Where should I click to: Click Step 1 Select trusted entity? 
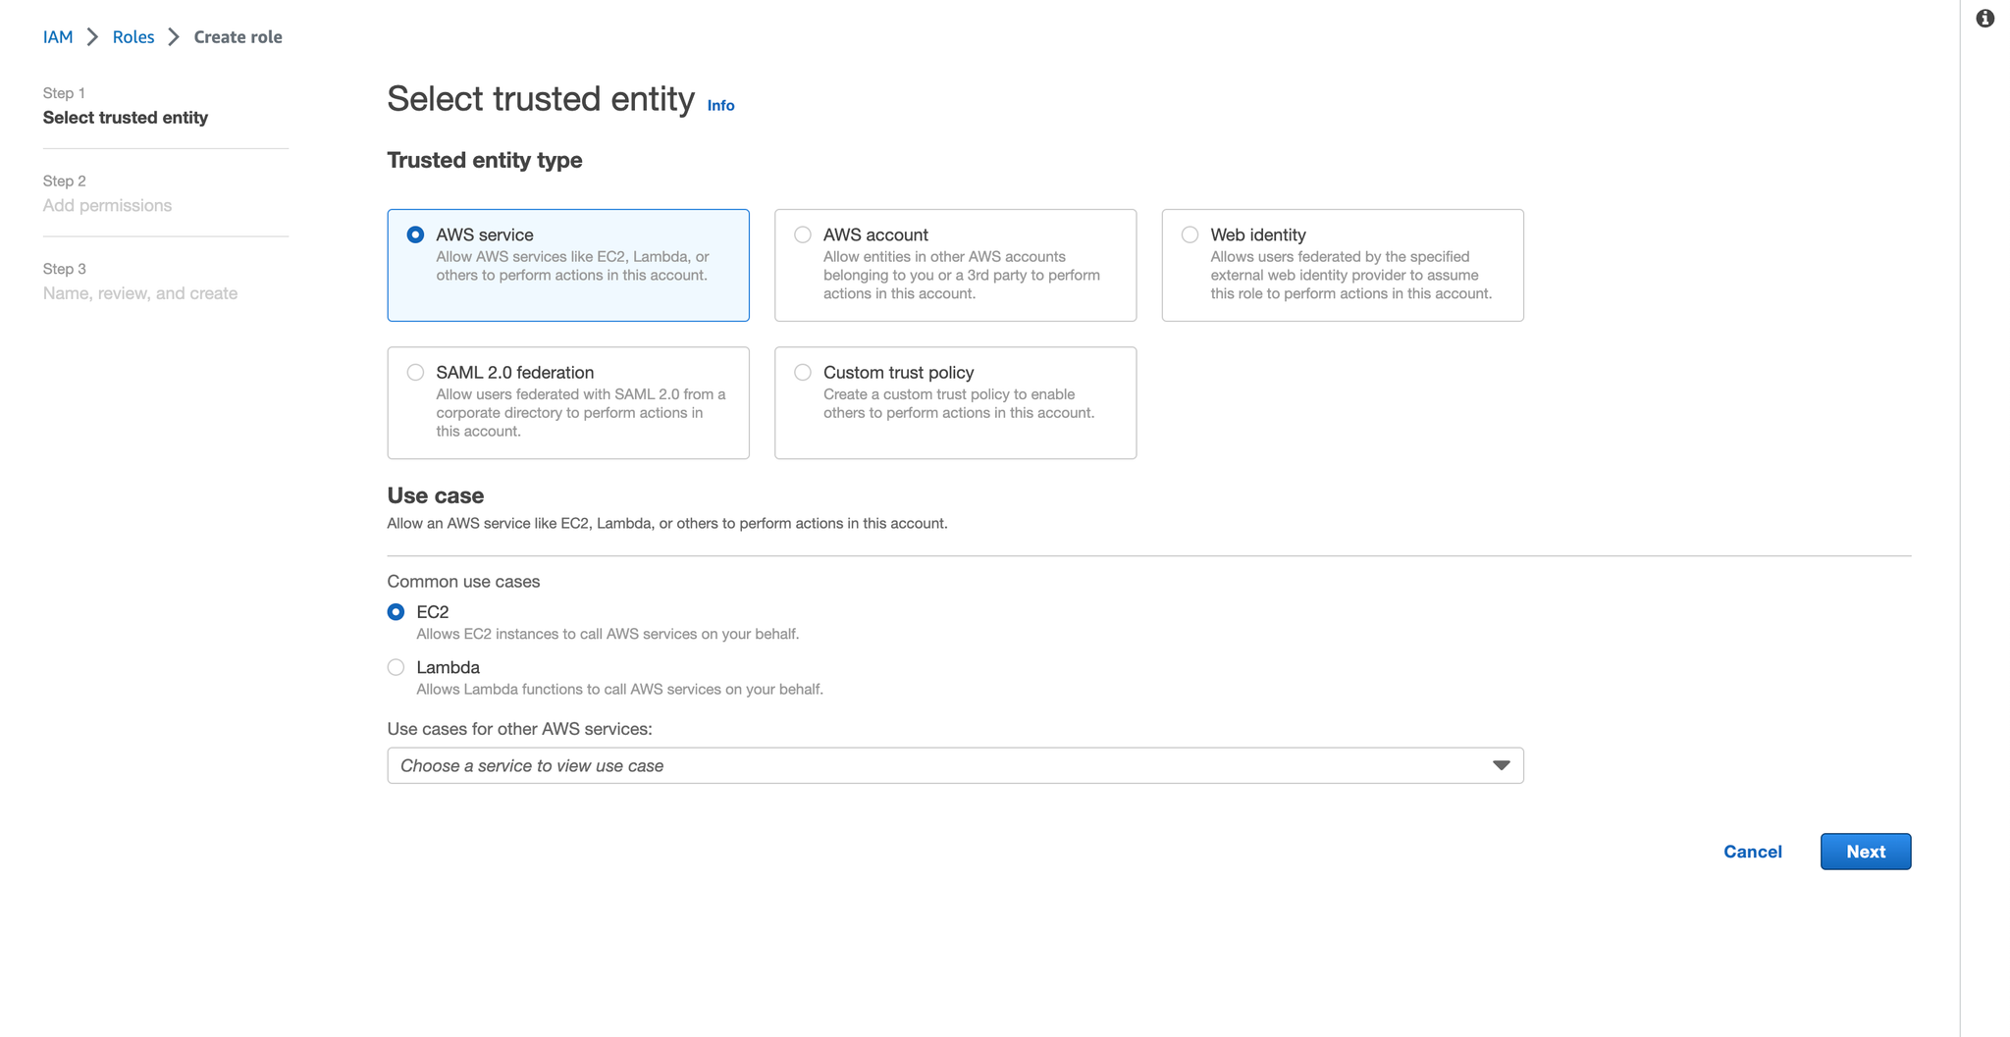pyautogui.click(x=126, y=106)
